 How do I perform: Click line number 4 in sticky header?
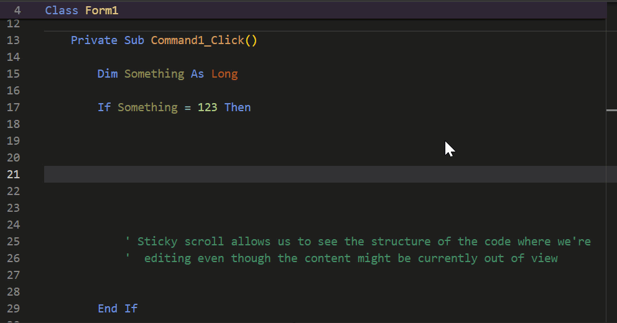(17, 10)
